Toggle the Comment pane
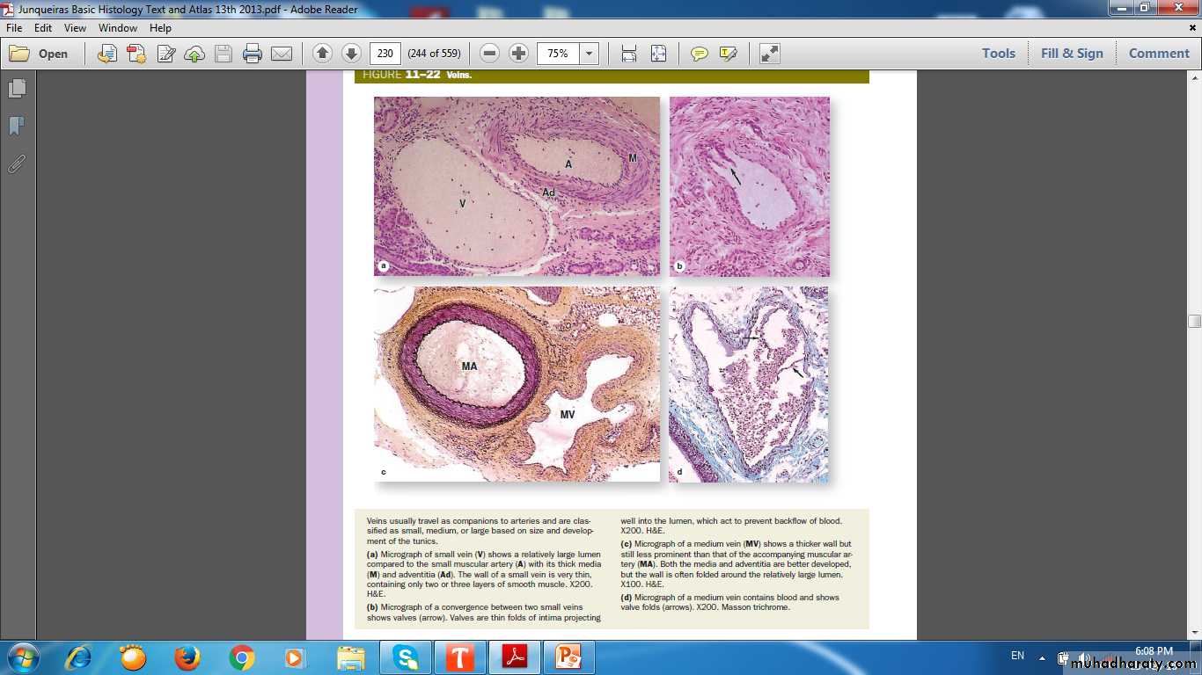Screen dimensions: 1202x675 1159,54
